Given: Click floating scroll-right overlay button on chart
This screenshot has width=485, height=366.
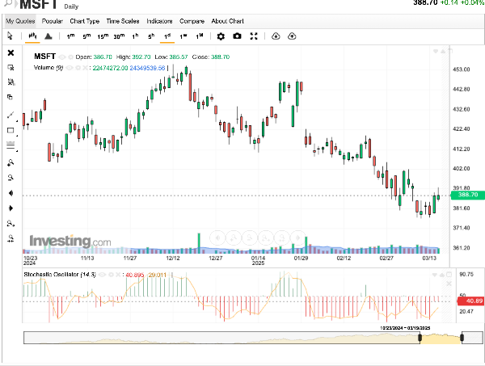Looking at the screenshot, I should point(297,238).
